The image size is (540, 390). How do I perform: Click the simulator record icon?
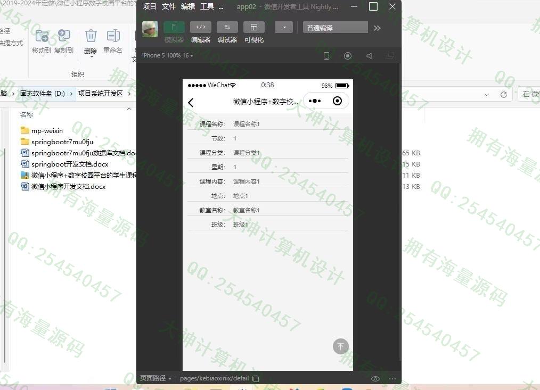click(348, 56)
